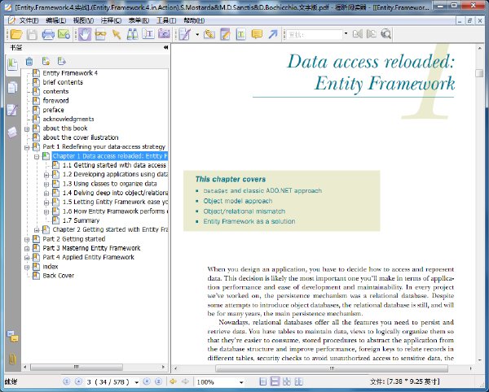This screenshot has height=392, width=489.
Task: Print the document with the printer icon
Action: [x=48, y=34]
